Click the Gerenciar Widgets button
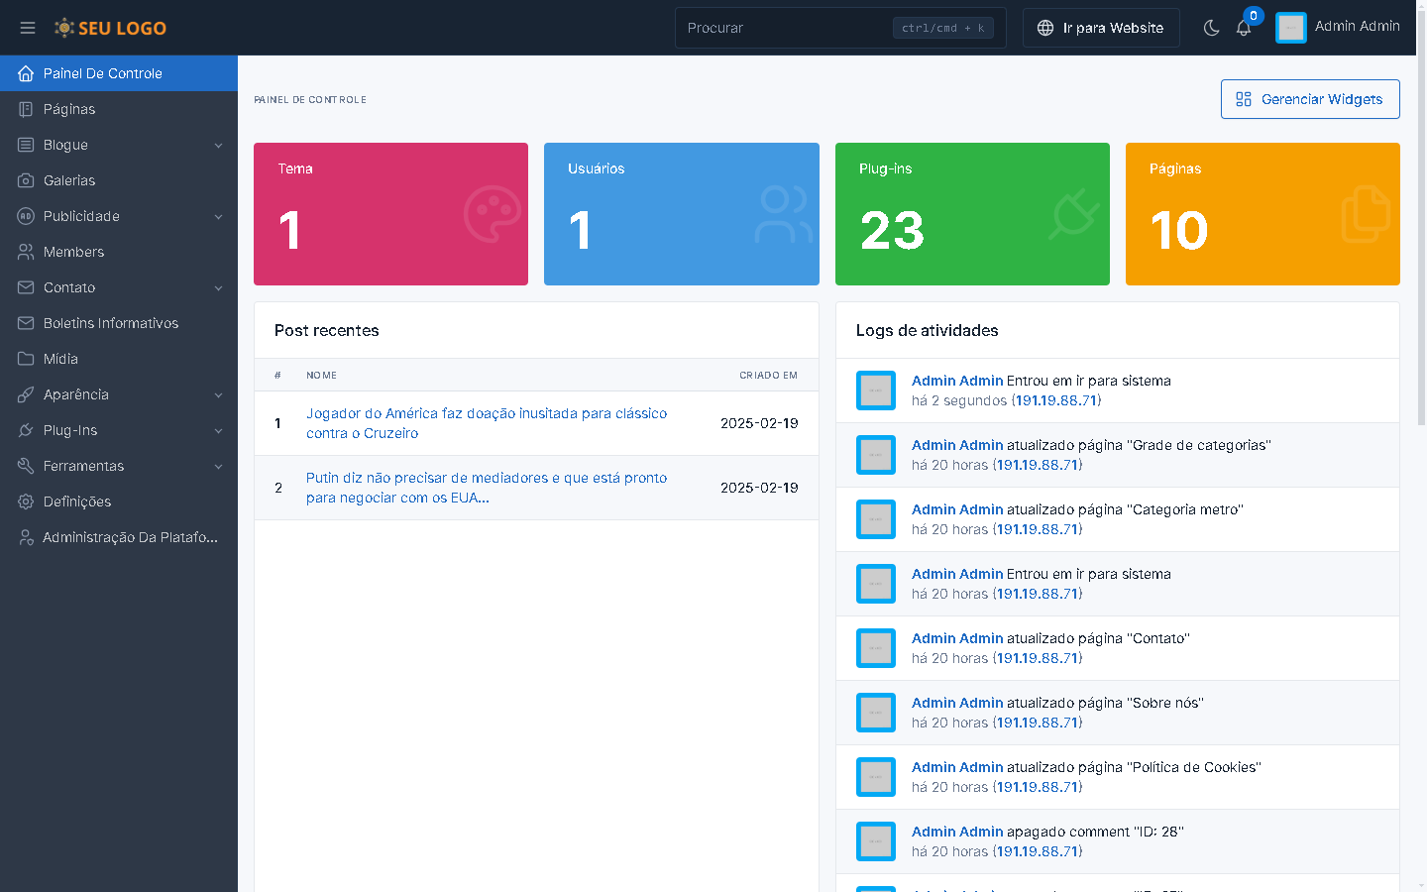The height and width of the screenshot is (892, 1427). tap(1309, 99)
